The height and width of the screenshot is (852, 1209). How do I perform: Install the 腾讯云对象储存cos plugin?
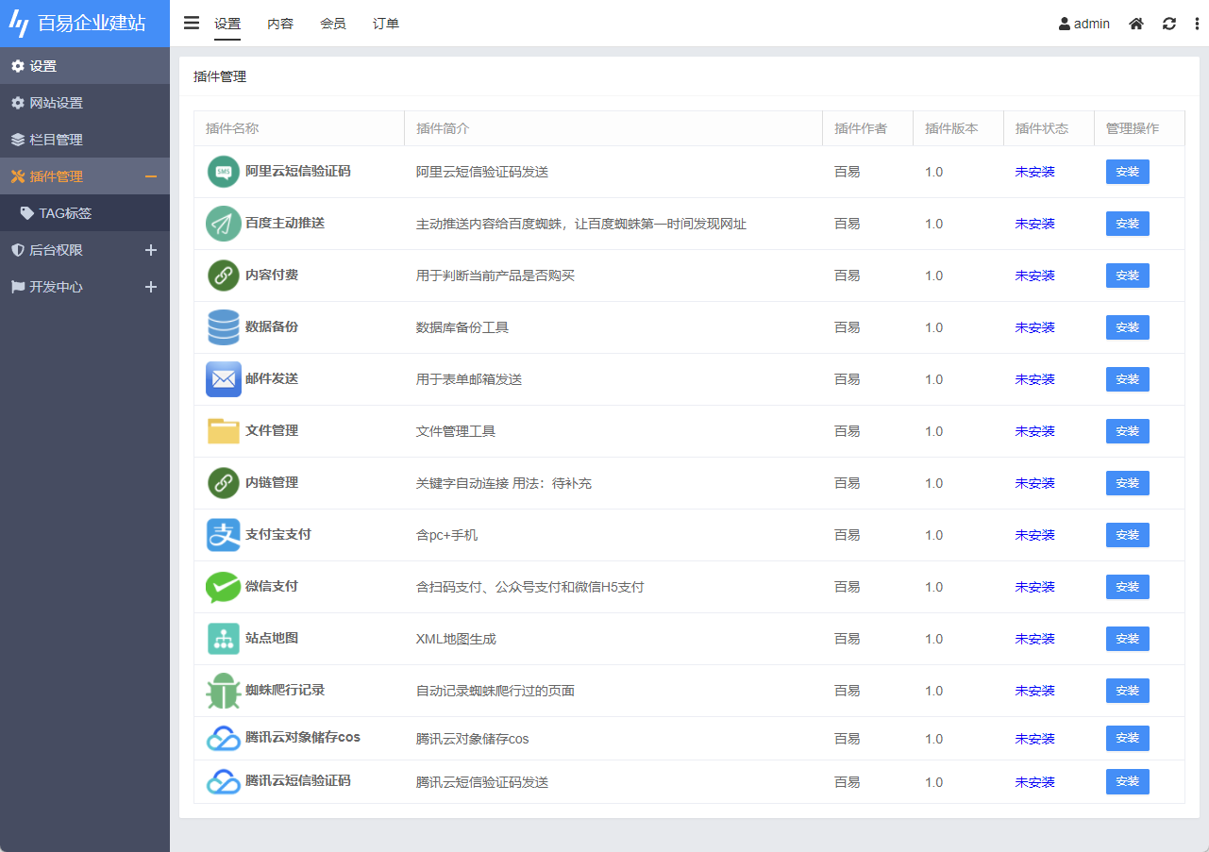[x=1128, y=739]
